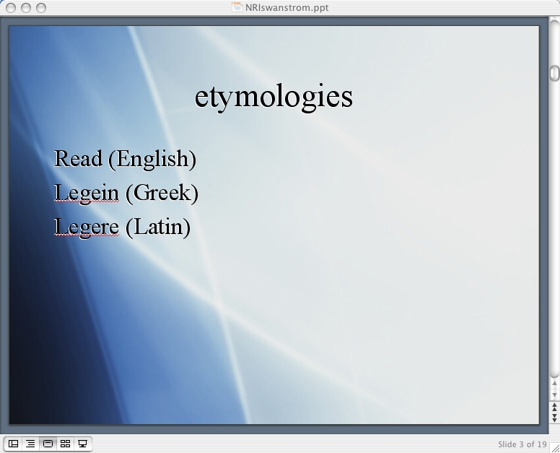Click the scroll-down arrow of the vertical scrollbar
Screen dimensions: 560x453
click(555, 394)
